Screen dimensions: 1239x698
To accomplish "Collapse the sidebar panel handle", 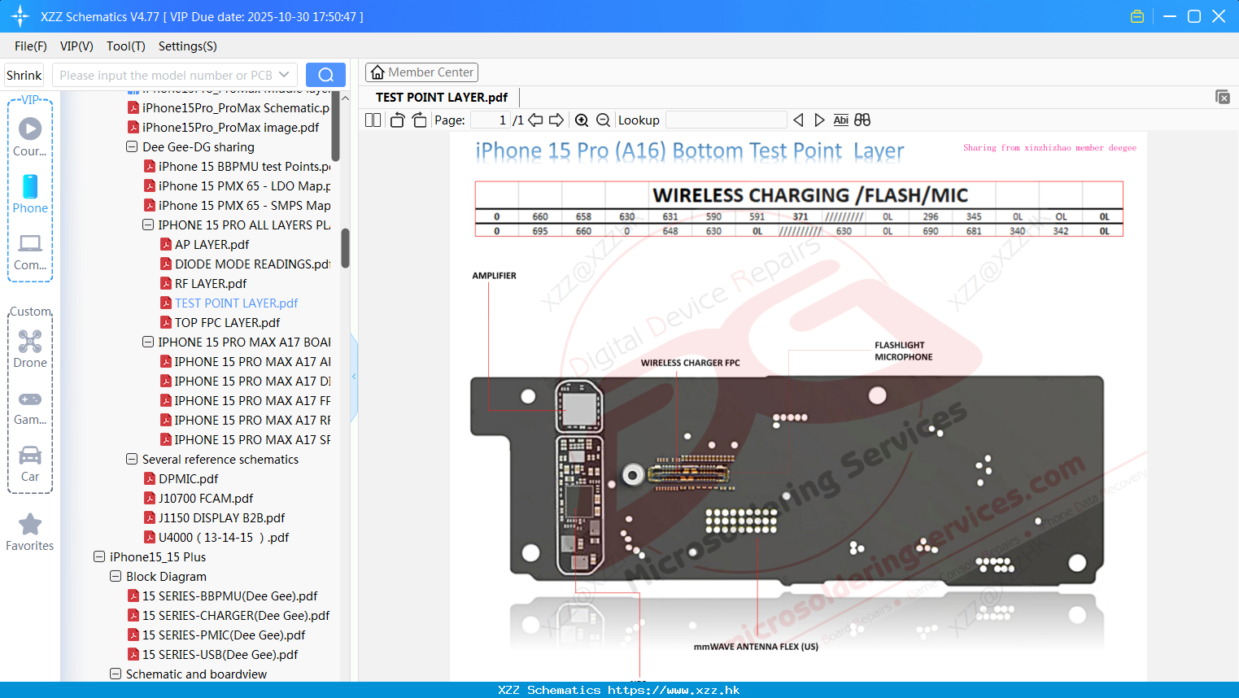I will (x=354, y=377).
